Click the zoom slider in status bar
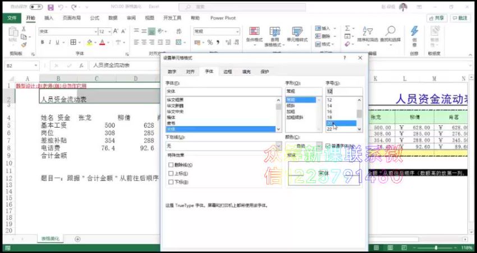Viewport: 477px width, 253px height. click(435, 247)
